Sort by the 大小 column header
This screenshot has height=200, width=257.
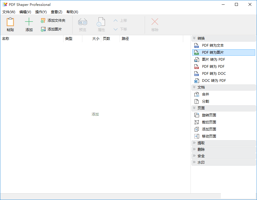coord(92,39)
